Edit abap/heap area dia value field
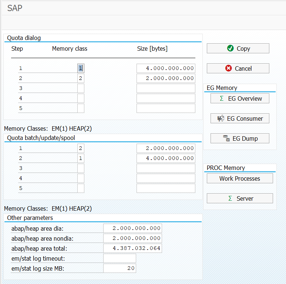Viewport: 286px width, 284px height. pos(132,228)
